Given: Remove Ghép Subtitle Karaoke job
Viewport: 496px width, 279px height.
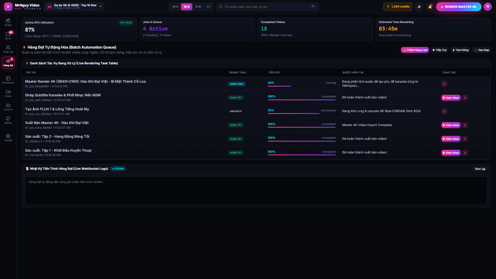Looking at the screenshot, I should point(465,98).
